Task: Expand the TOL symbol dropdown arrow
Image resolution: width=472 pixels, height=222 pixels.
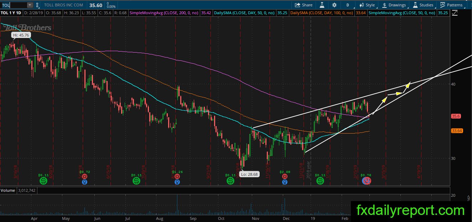Action: 30,5
